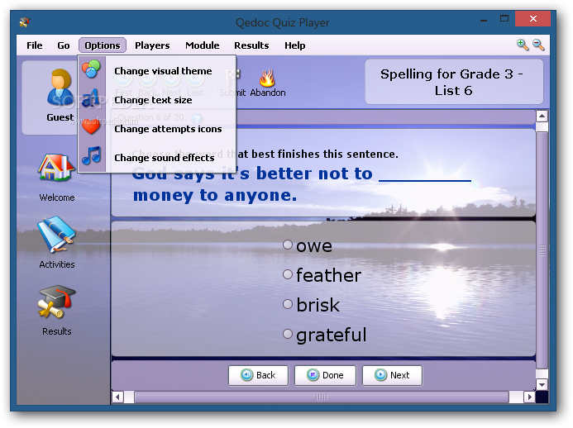Screen dimensions: 573x428
Task: Click the red heart attempts icon
Action: [91, 126]
